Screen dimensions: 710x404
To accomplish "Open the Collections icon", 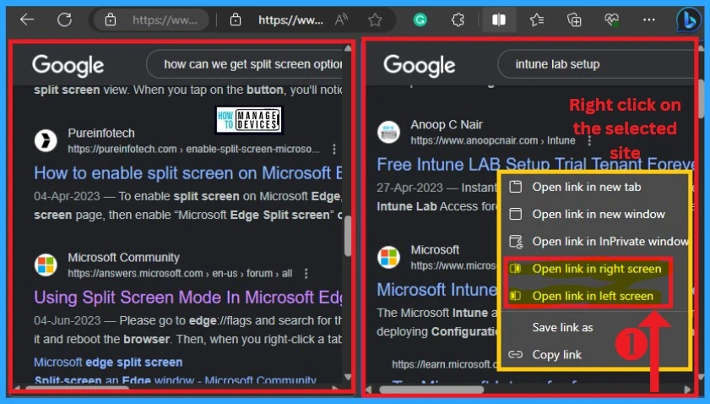I will click(574, 19).
